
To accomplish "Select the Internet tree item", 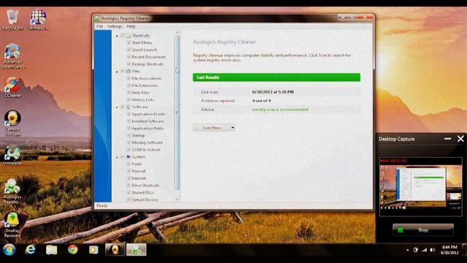I will tap(139, 178).
